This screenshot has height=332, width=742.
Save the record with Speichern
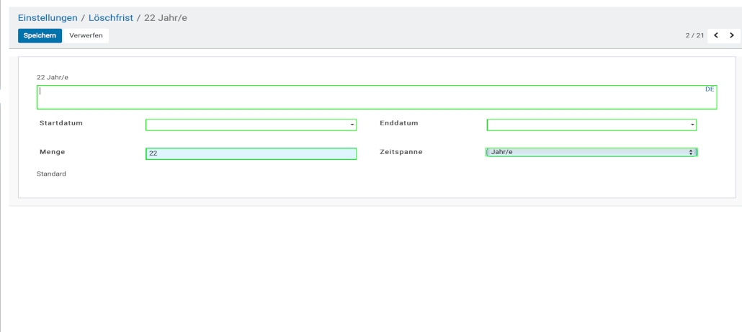pos(40,36)
